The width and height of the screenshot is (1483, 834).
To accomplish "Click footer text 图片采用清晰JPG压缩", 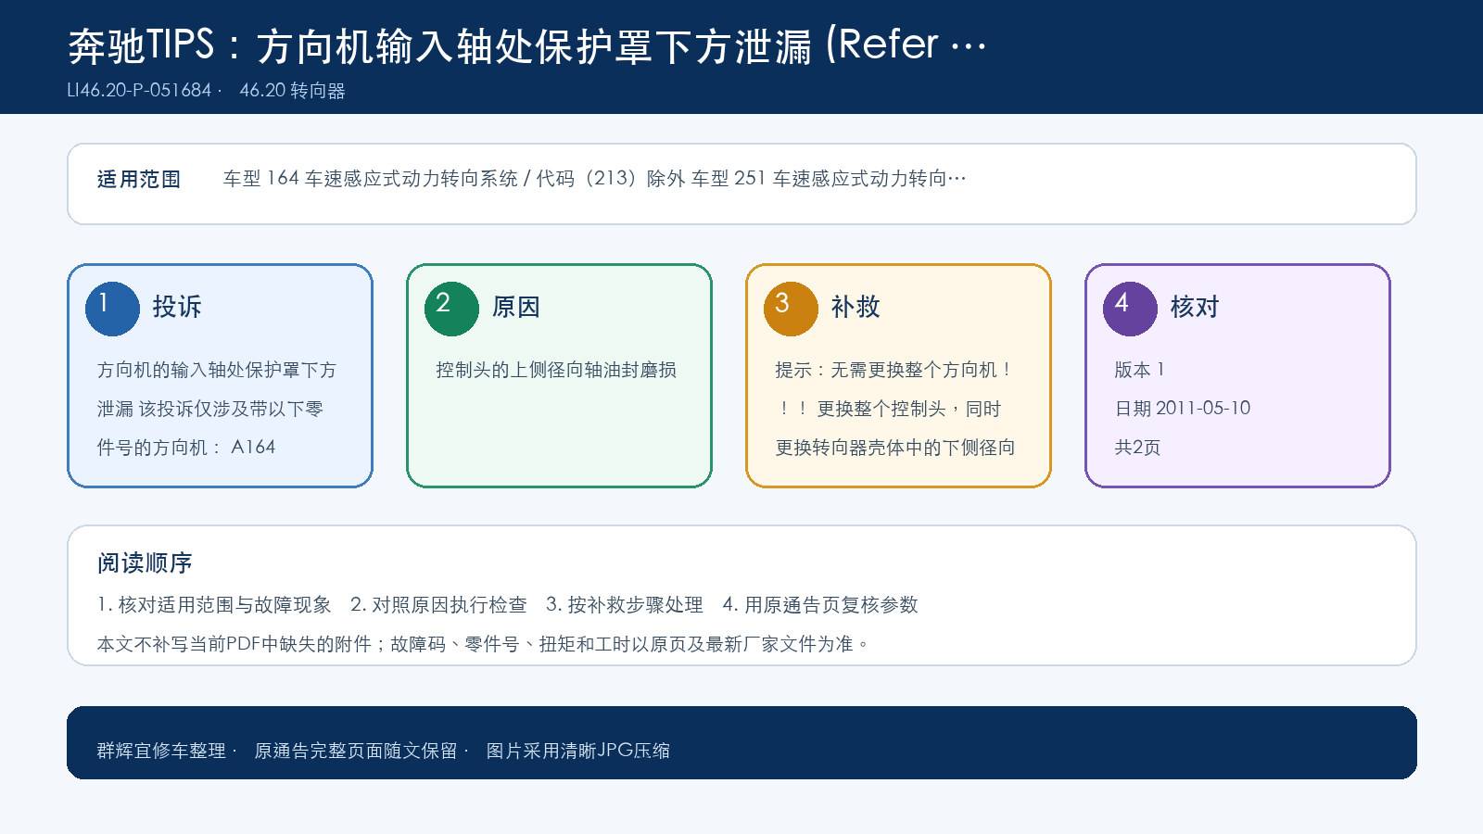I will (578, 751).
